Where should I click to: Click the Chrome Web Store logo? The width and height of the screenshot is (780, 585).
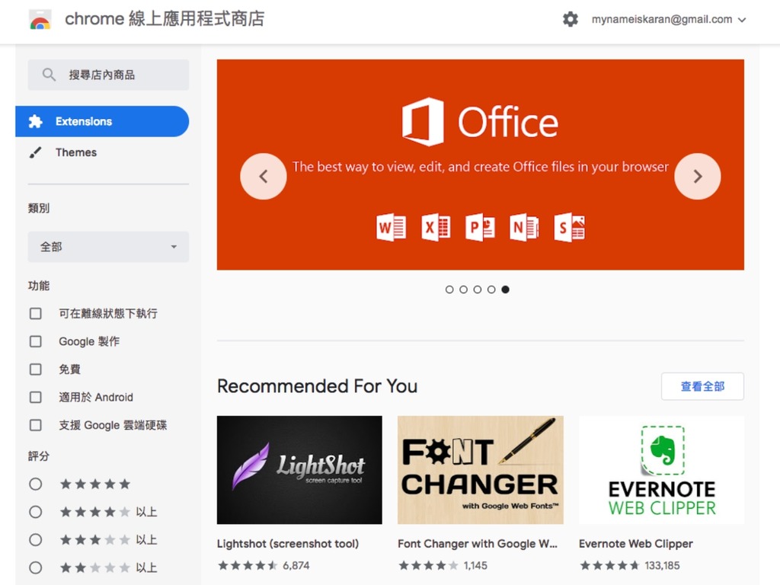[40, 20]
